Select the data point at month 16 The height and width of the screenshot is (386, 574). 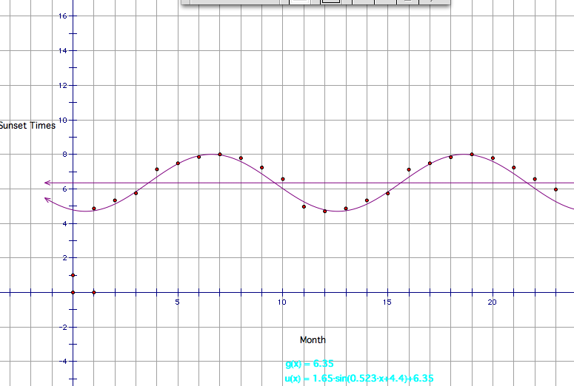coord(409,169)
